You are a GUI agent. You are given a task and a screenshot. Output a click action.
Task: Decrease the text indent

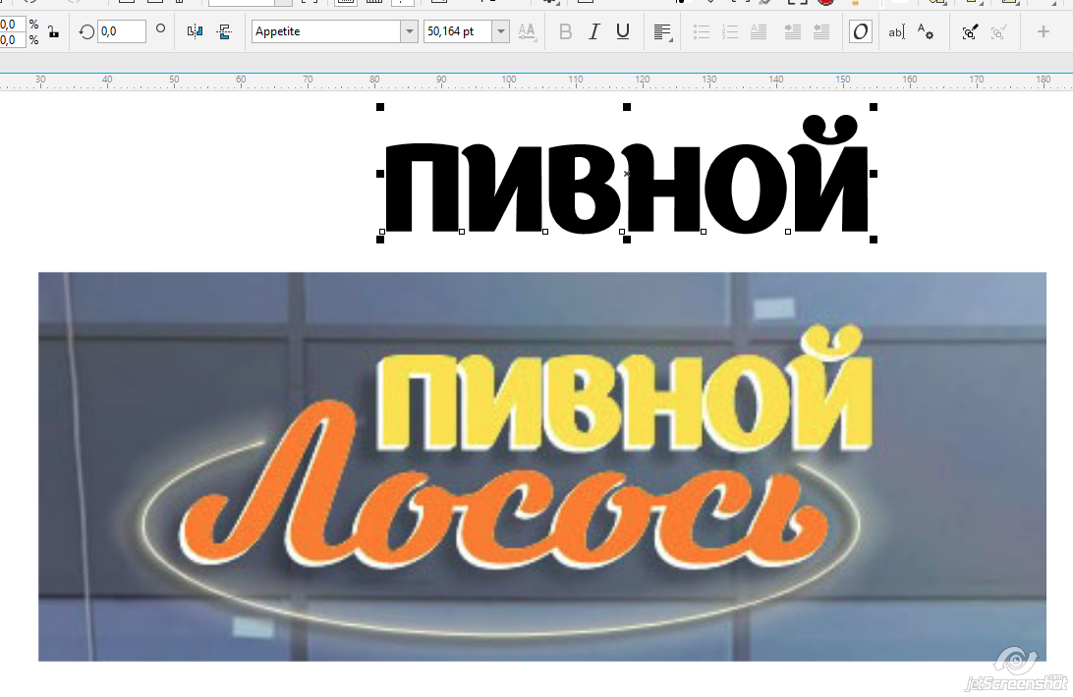(821, 31)
